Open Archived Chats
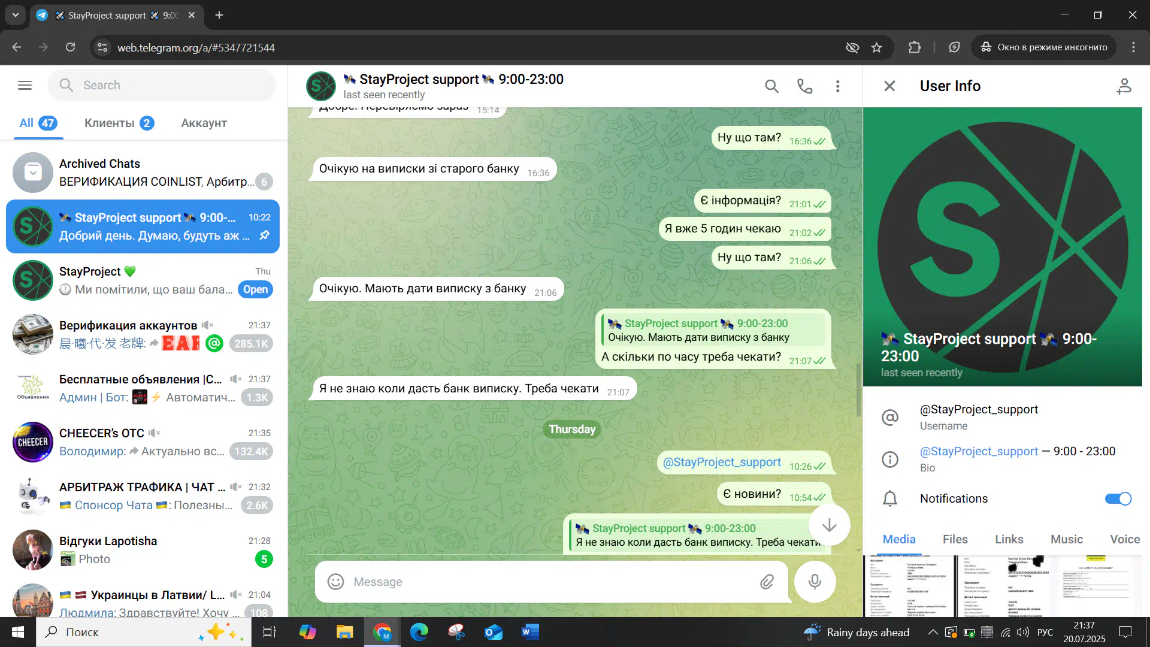The image size is (1150, 647). click(143, 173)
